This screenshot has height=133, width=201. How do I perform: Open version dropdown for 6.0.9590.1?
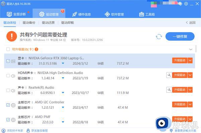[63, 93]
